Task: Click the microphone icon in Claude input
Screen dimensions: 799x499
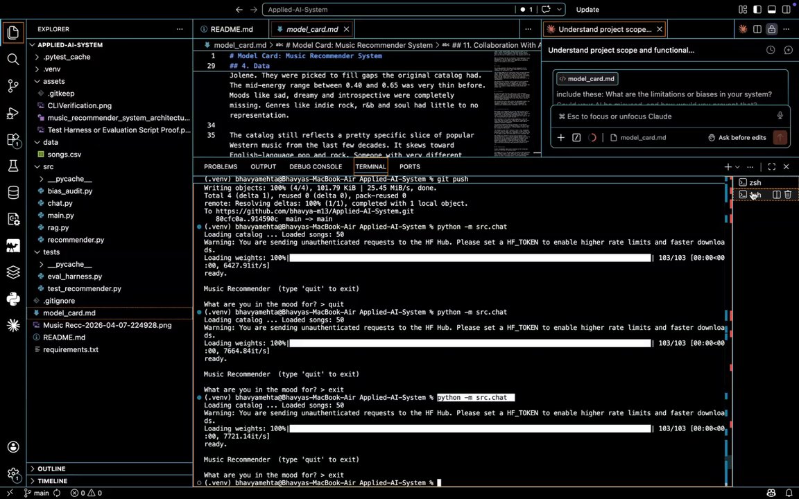Action: coord(780,116)
